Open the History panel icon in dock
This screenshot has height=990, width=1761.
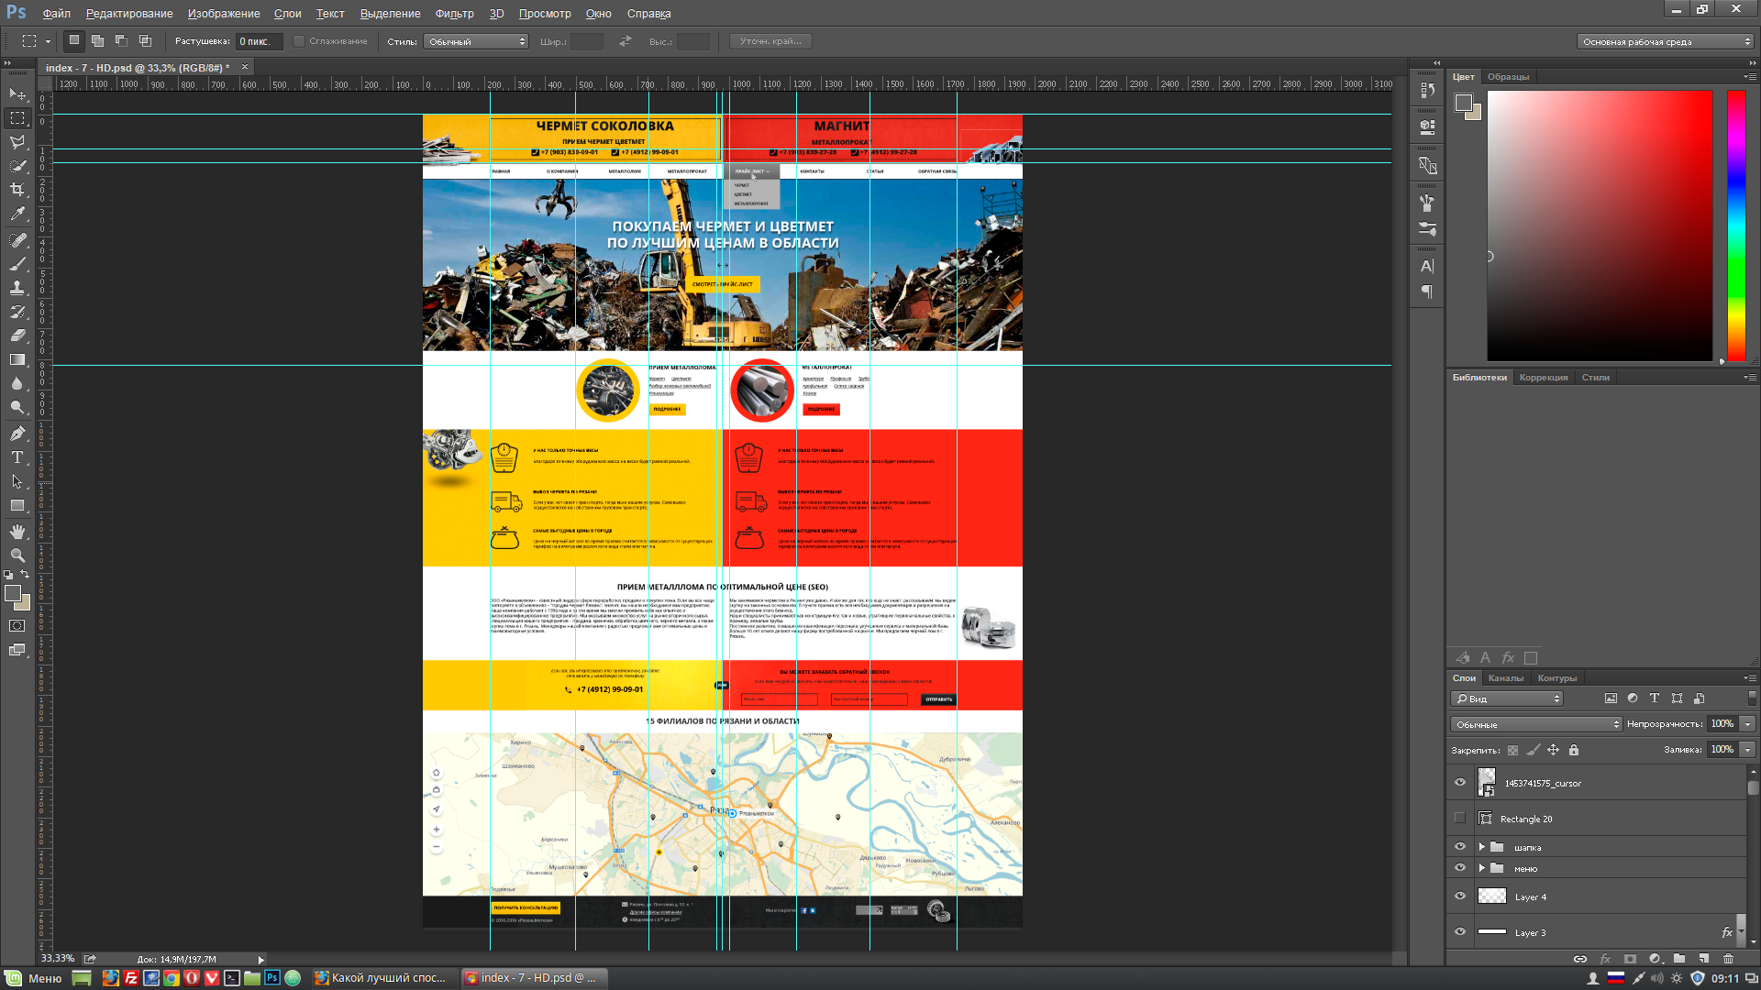point(1427,90)
